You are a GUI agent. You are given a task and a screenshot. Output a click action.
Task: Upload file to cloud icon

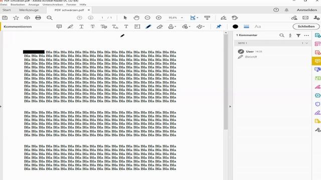click(x=27, y=18)
